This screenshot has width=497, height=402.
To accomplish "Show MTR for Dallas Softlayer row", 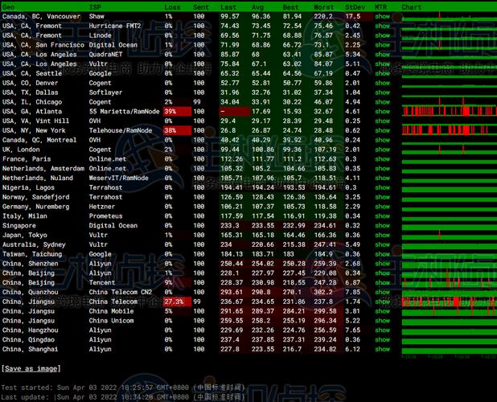I will click(x=382, y=92).
